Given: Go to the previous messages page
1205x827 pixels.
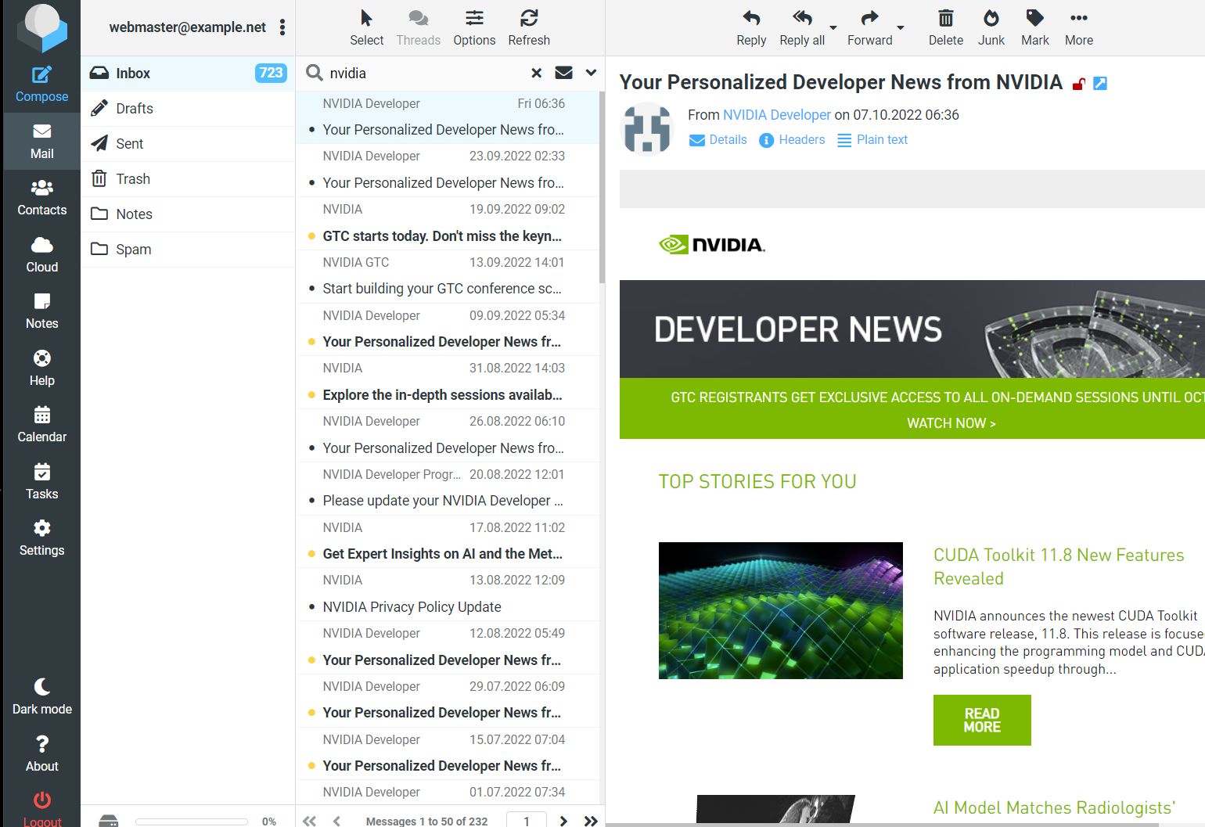Looking at the screenshot, I should point(336,821).
